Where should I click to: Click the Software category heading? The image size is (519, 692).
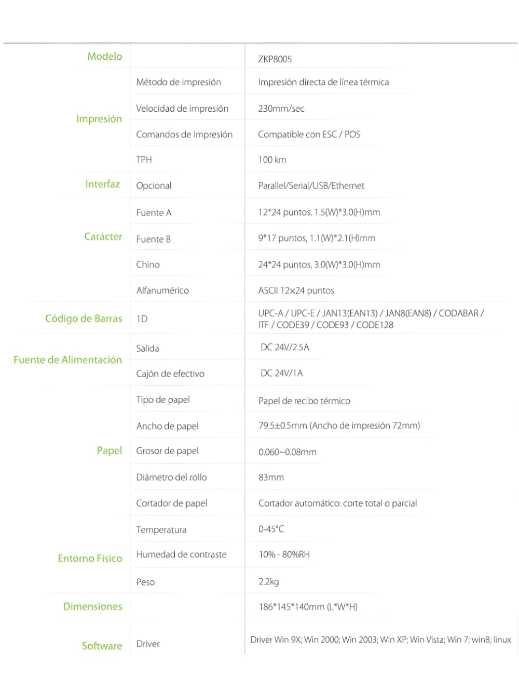[102, 646]
